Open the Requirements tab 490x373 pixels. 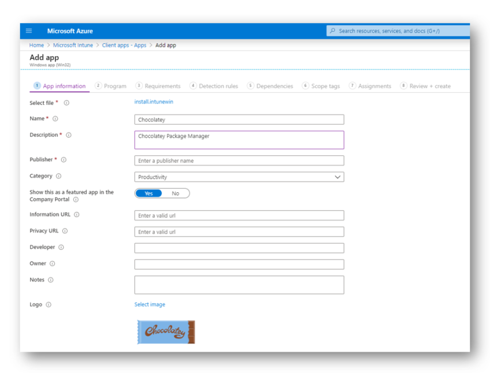coord(158,86)
